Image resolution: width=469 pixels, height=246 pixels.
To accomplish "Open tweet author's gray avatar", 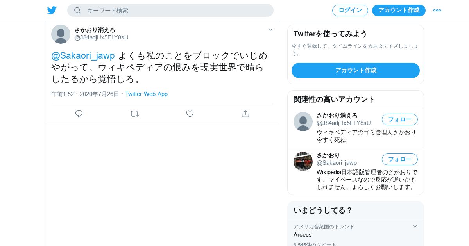I will (61, 34).
